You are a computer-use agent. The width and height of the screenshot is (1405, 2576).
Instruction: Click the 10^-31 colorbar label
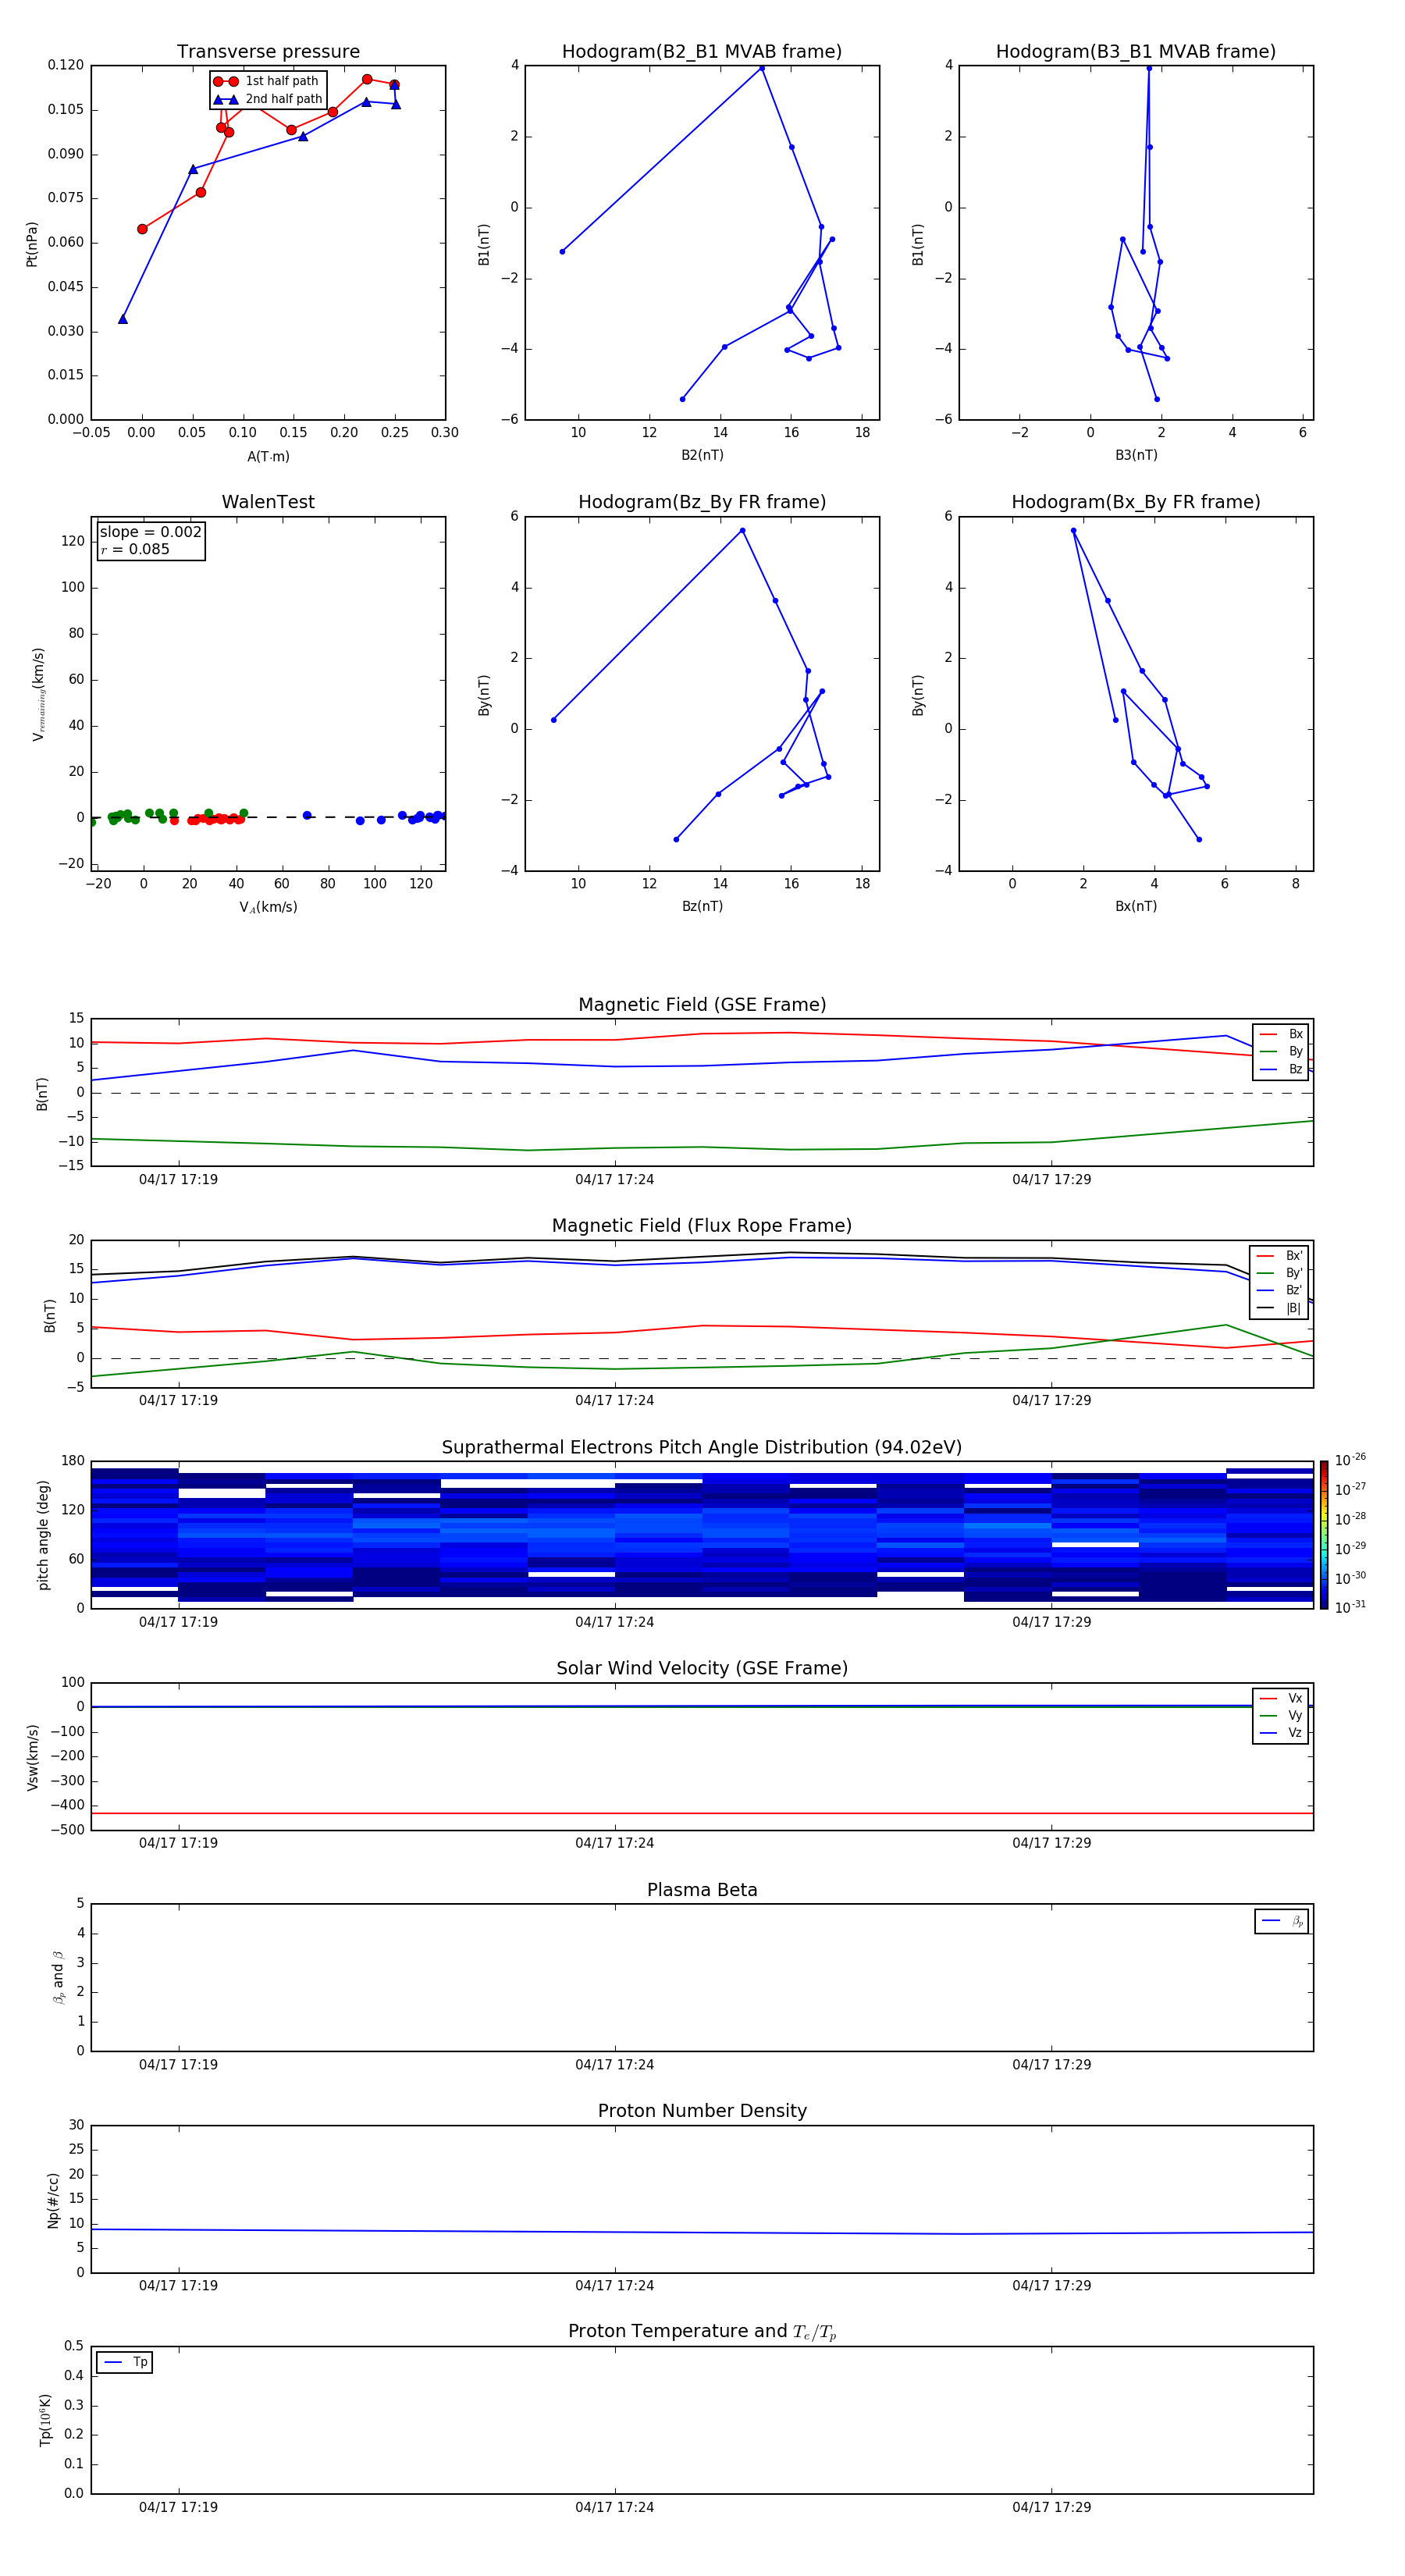1350,1607
